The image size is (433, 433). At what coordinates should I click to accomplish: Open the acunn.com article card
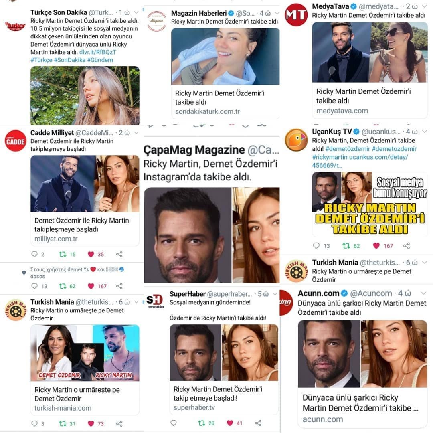coord(362,374)
